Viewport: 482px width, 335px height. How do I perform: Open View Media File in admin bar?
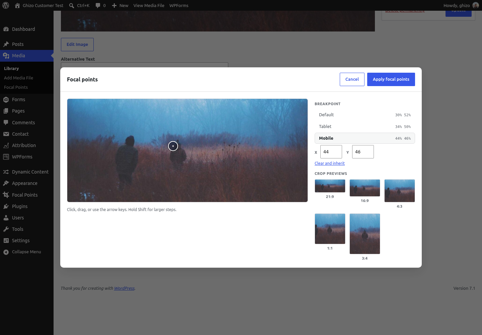[x=149, y=5]
